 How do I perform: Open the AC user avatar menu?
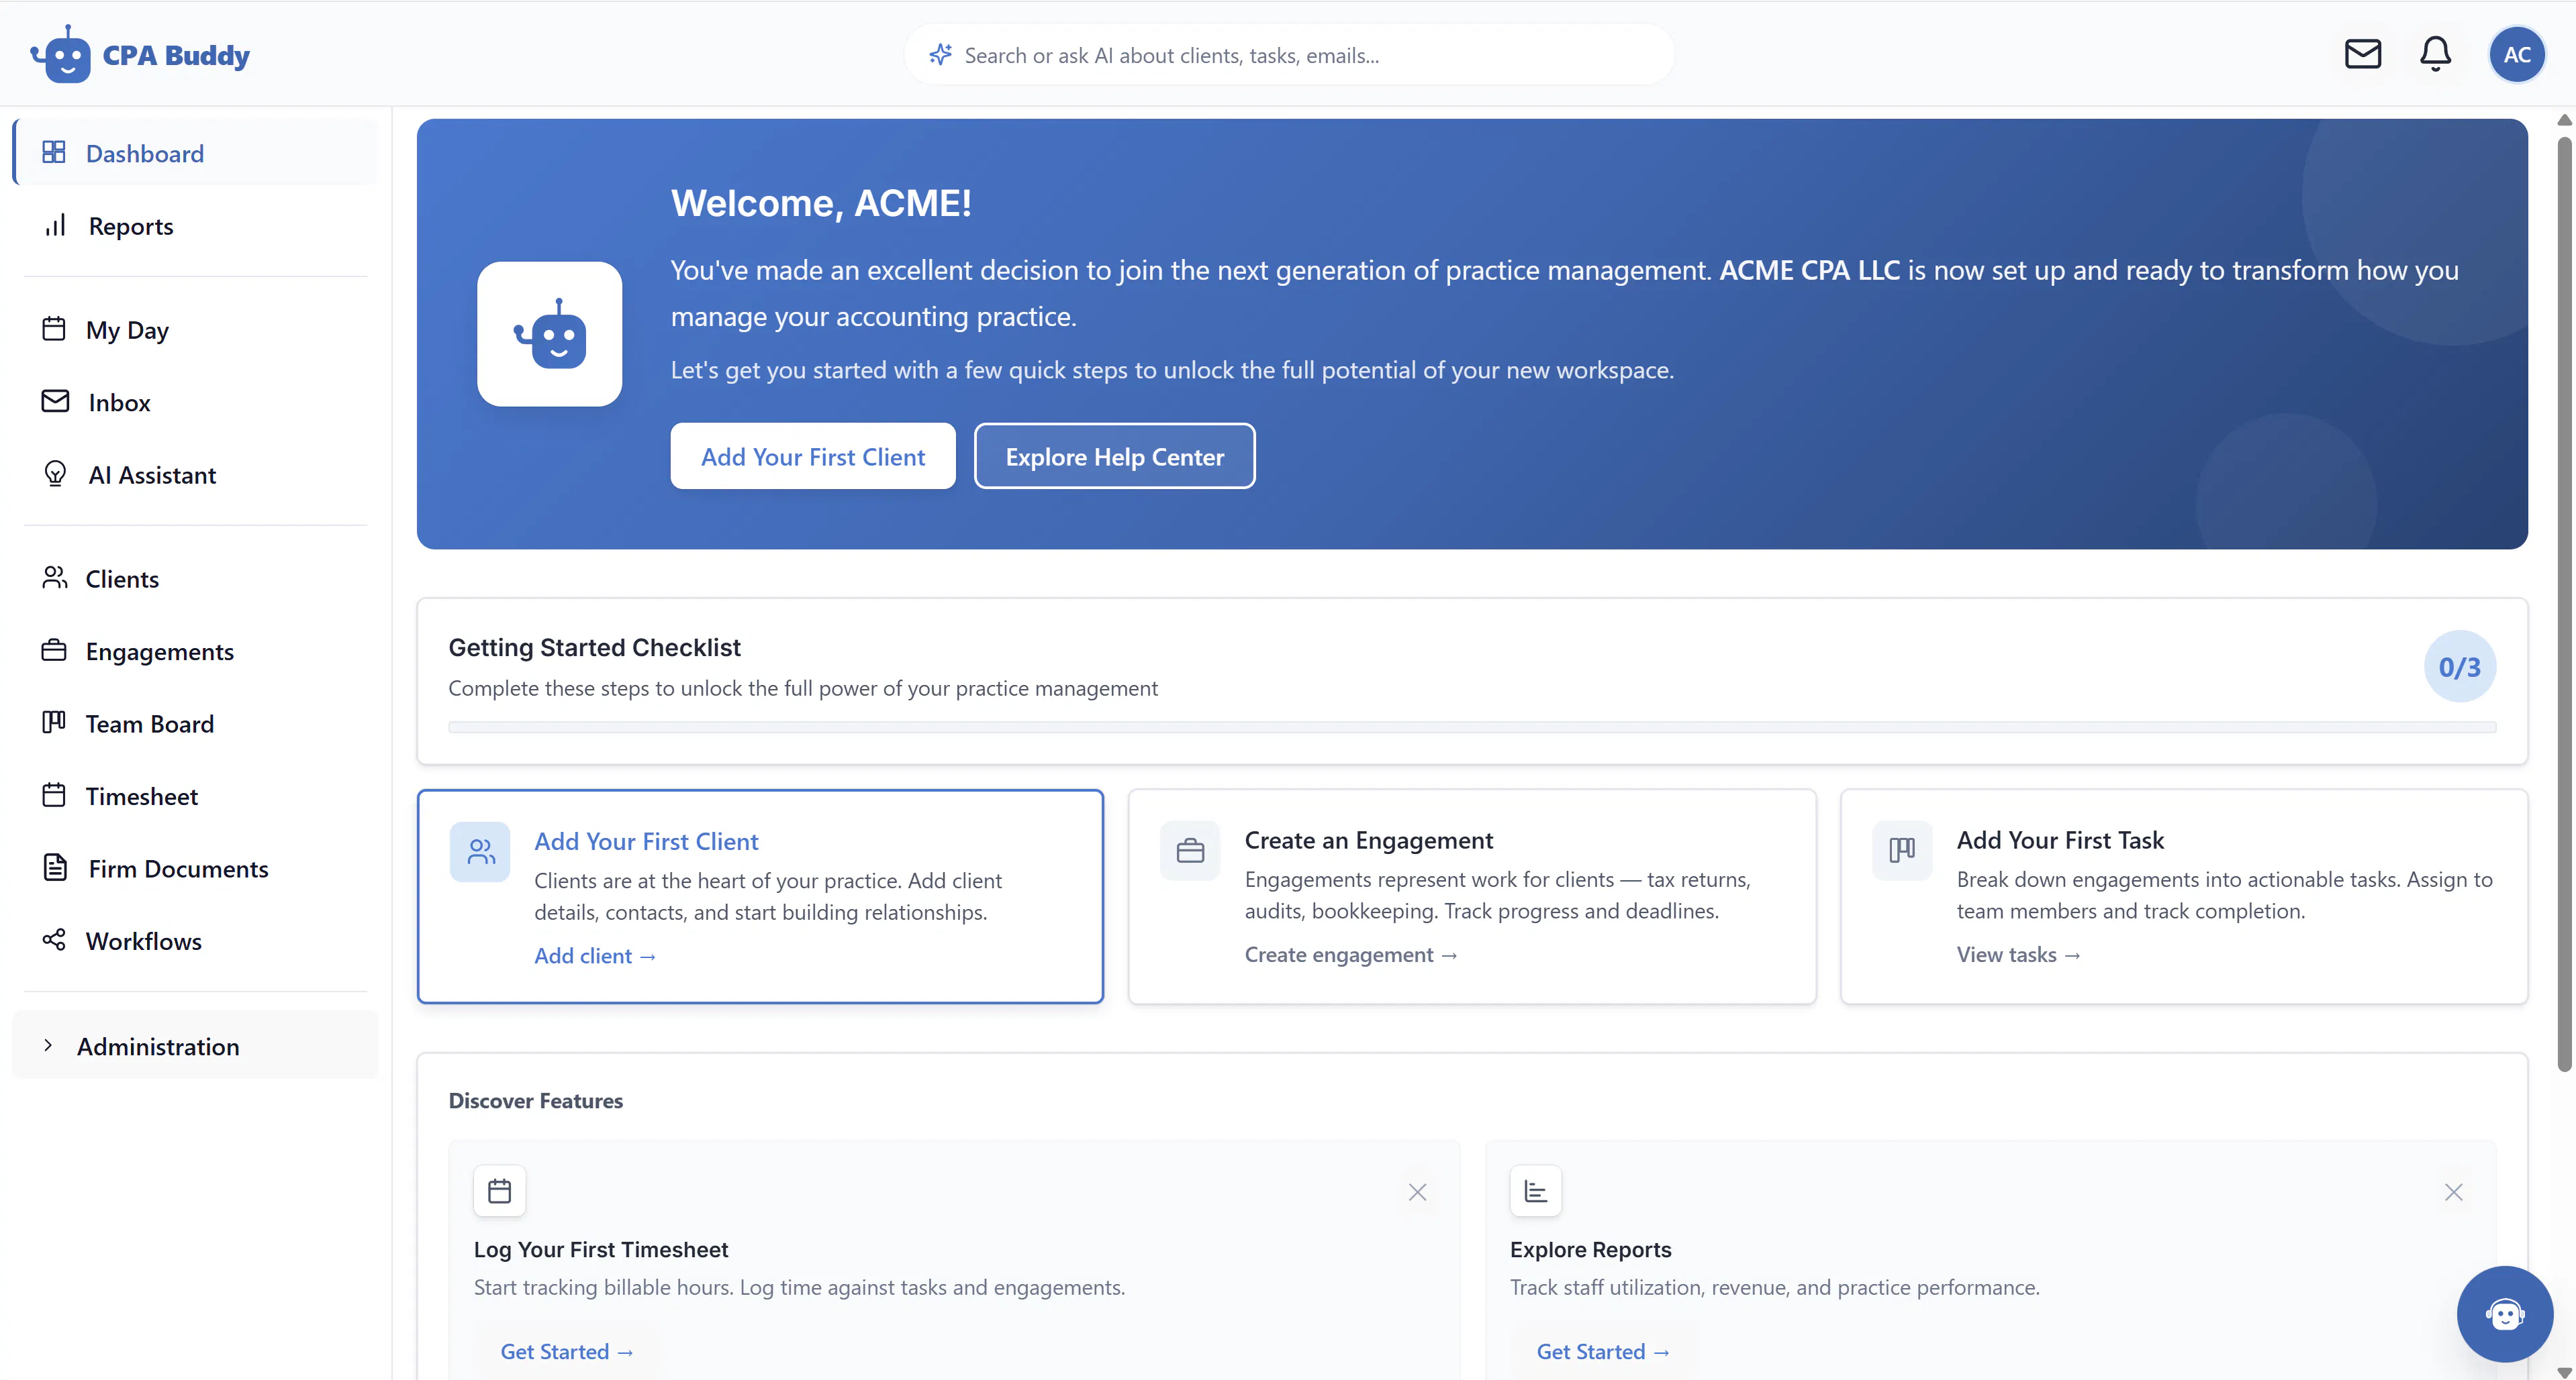(2516, 54)
